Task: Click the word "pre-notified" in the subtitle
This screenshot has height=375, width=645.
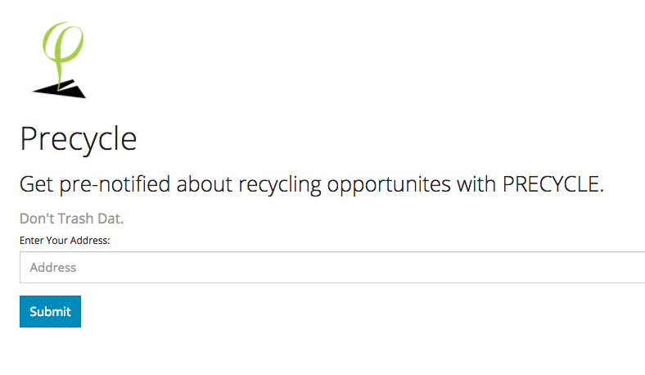Action: point(115,185)
